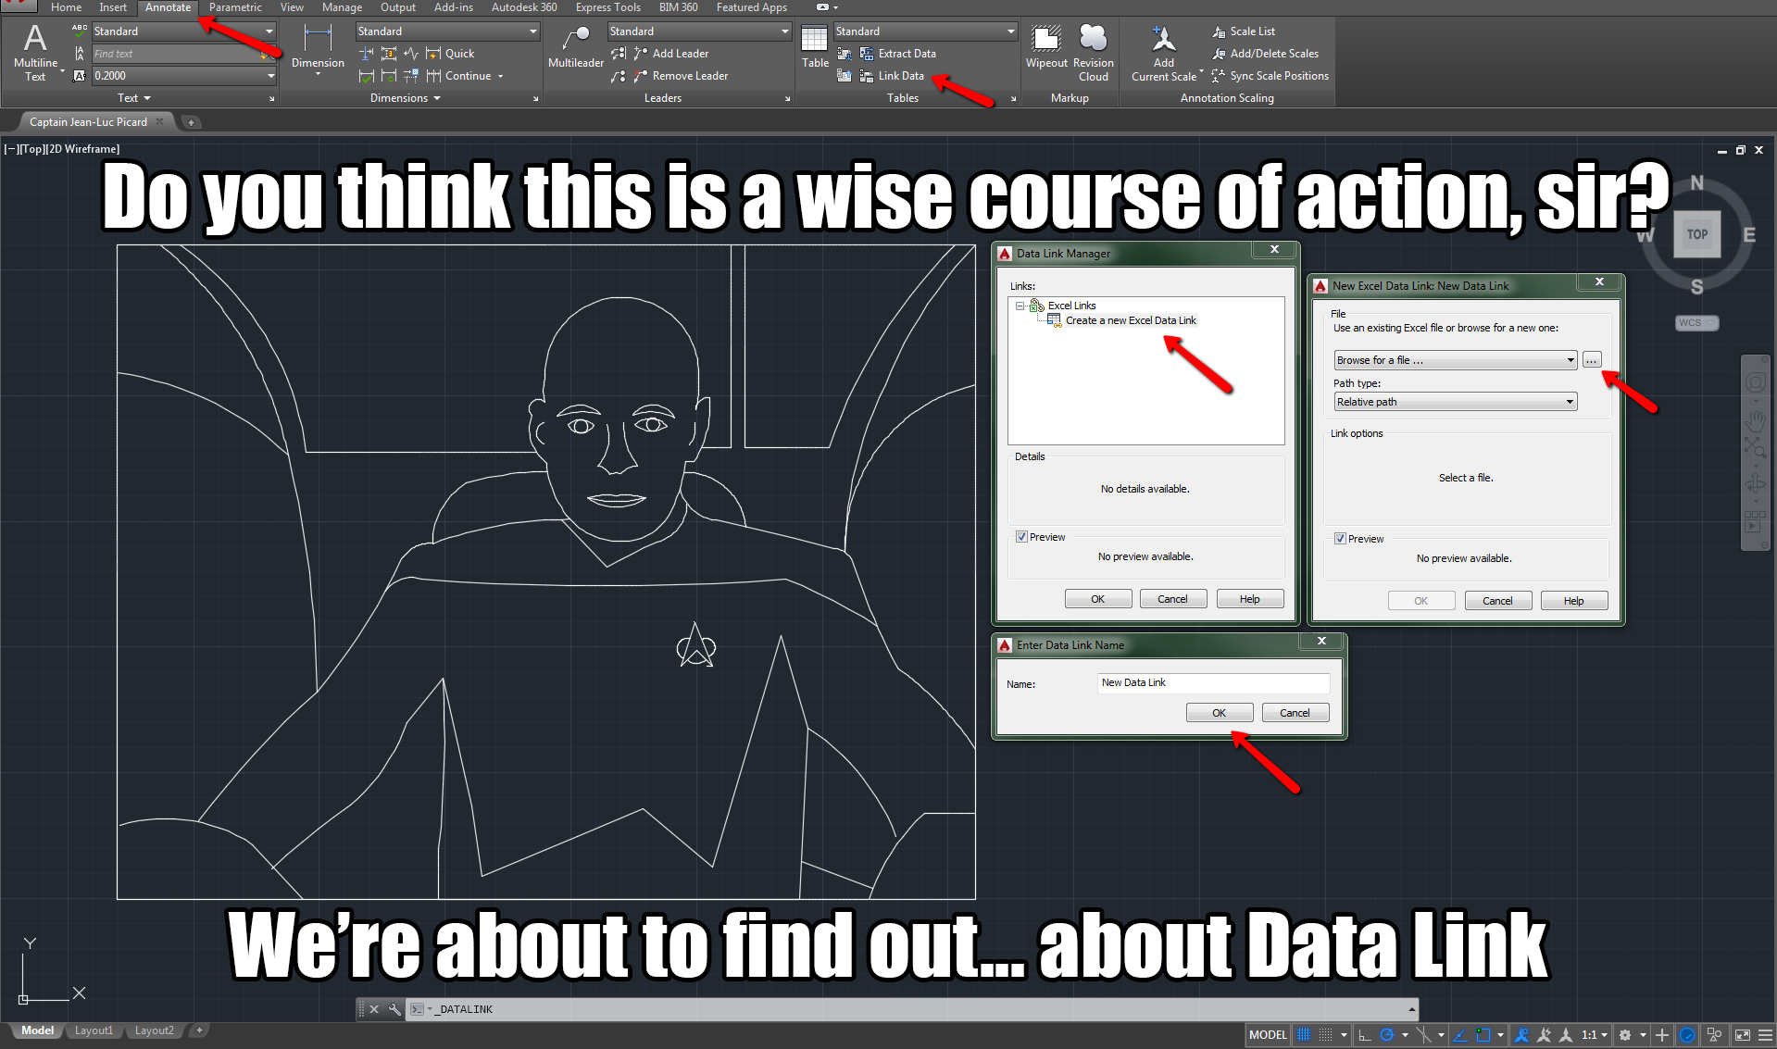Open the Home ribbon tab
1777x1049 pixels.
click(x=66, y=7)
